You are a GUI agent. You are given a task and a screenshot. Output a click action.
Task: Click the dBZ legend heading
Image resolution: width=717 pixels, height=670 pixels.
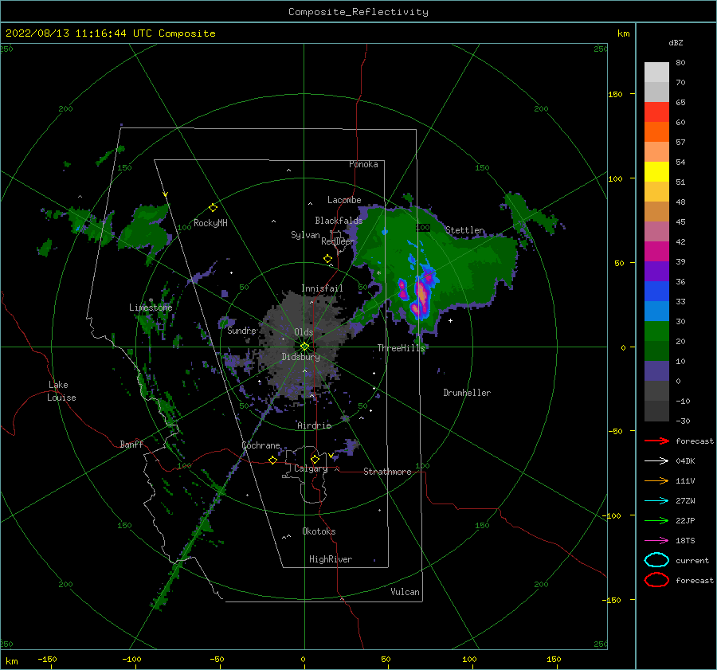pyautogui.click(x=676, y=42)
